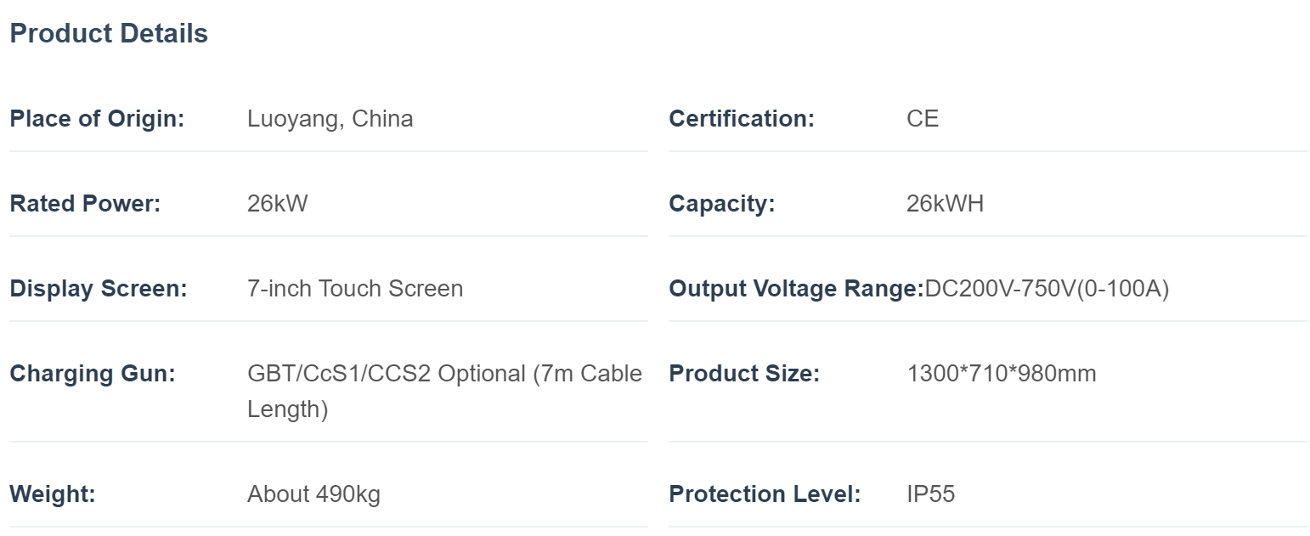1310x536 pixels.
Task: Select the Capacity label
Action: 722,204
